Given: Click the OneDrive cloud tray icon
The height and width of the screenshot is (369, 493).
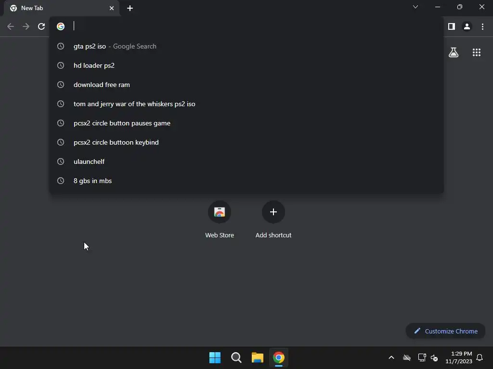Looking at the screenshot, I should 407,357.
